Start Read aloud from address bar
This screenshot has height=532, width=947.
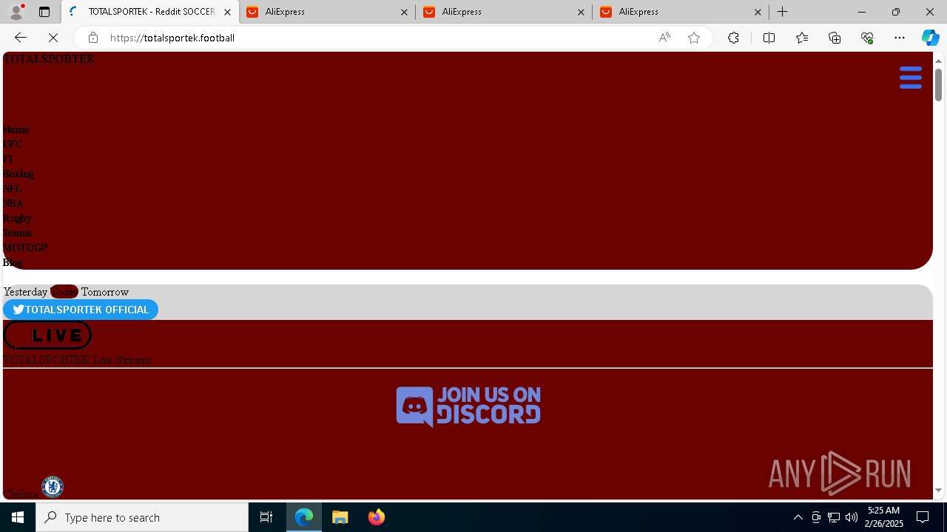[664, 38]
